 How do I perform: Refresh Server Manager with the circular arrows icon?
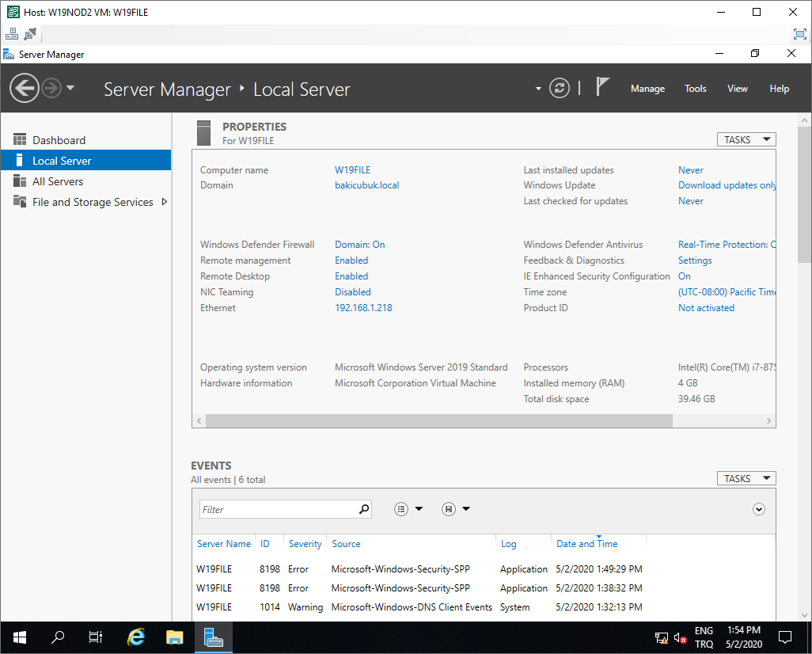click(x=560, y=88)
